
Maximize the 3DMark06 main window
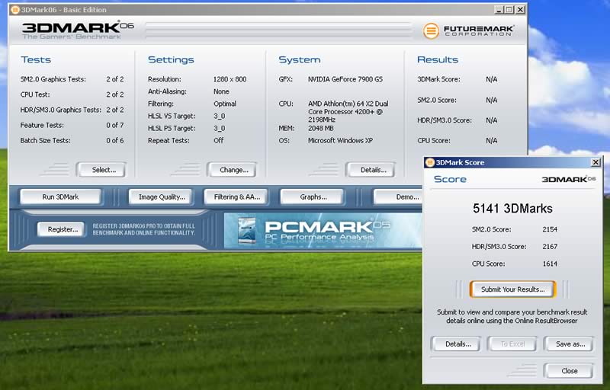click(509, 9)
